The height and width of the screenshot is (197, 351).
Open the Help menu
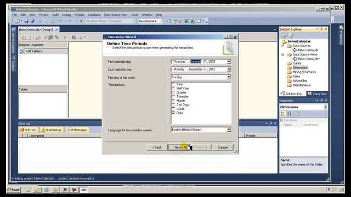pos(159,15)
